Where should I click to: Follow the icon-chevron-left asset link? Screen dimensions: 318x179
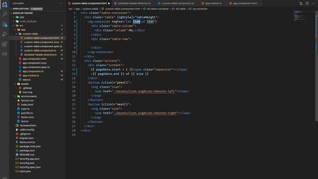click(144, 91)
